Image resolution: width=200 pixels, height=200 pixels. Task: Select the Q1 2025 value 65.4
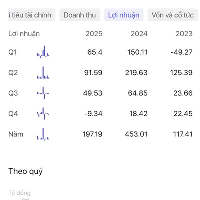click(x=95, y=52)
